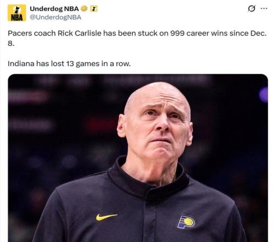Image resolution: width=275 pixels, height=242 pixels.
Task: Open the @UnderdogNBA handle link
Action: [x=56, y=17]
